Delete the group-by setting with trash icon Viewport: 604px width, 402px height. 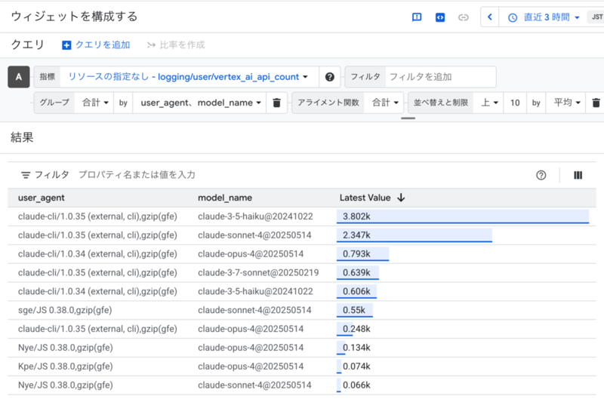[x=276, y=103]
